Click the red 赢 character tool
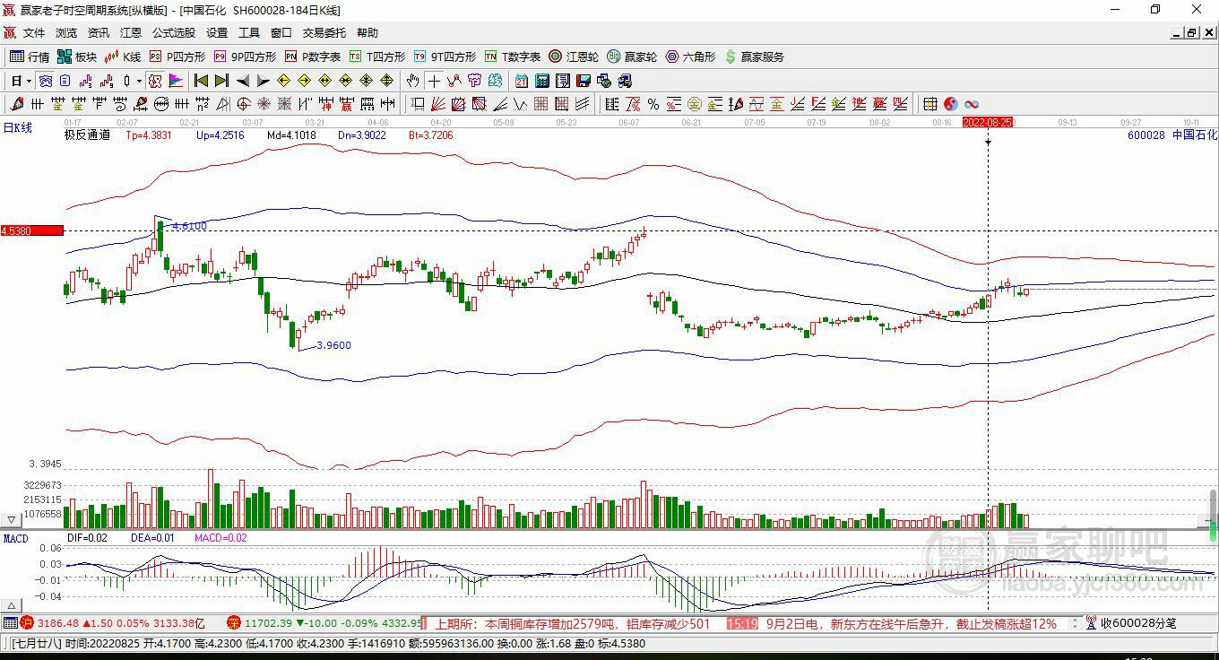The height and width of the screenshot is (660, 1219). click(x=345, y=104)
